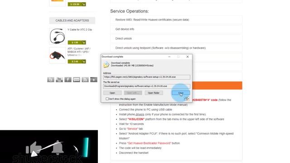Select 'Direct unlock using testpoint' row

coord(176,48)
